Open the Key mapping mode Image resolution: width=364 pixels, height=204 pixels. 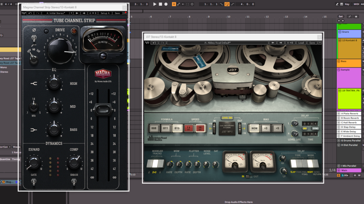click(347, 4)
